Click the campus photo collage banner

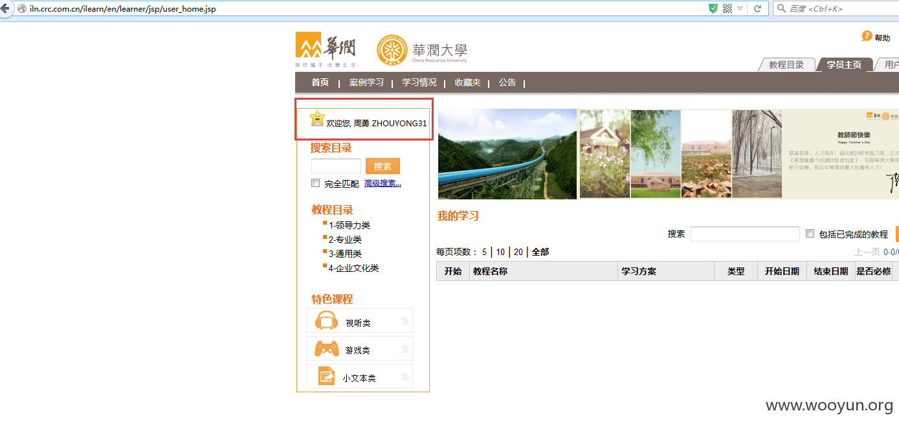pyautogui.click(x=681, y=153)
